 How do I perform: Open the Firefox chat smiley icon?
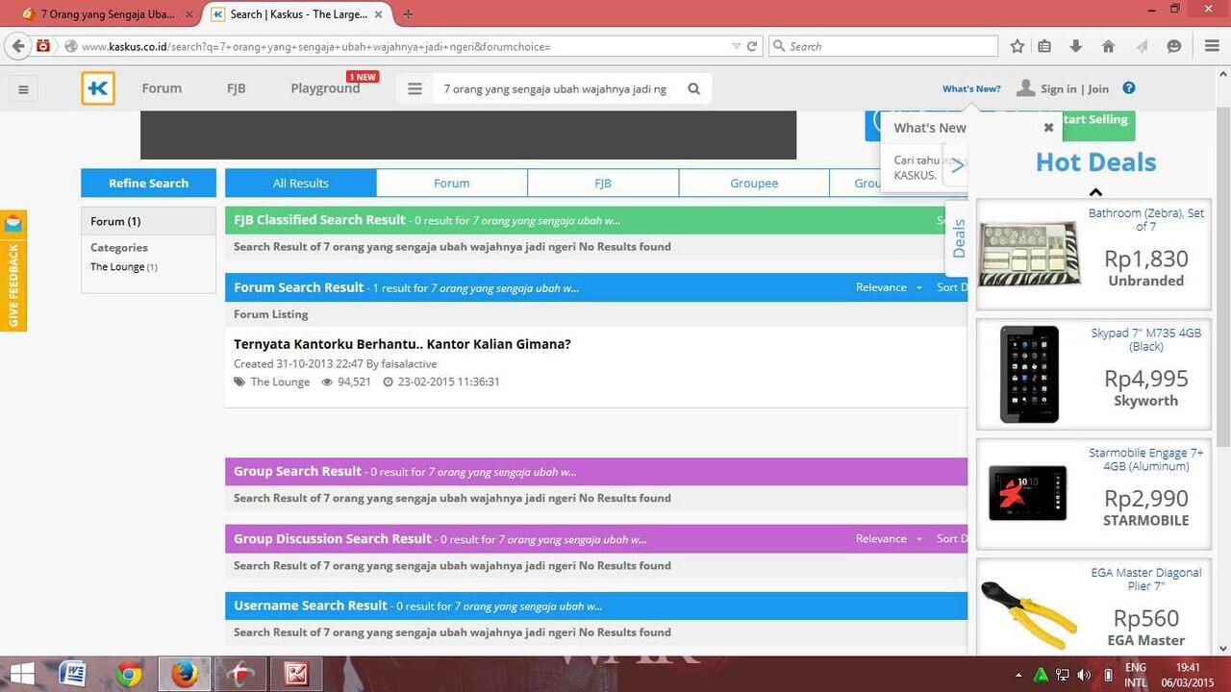pyautogui.click(x=1173, y=45)
